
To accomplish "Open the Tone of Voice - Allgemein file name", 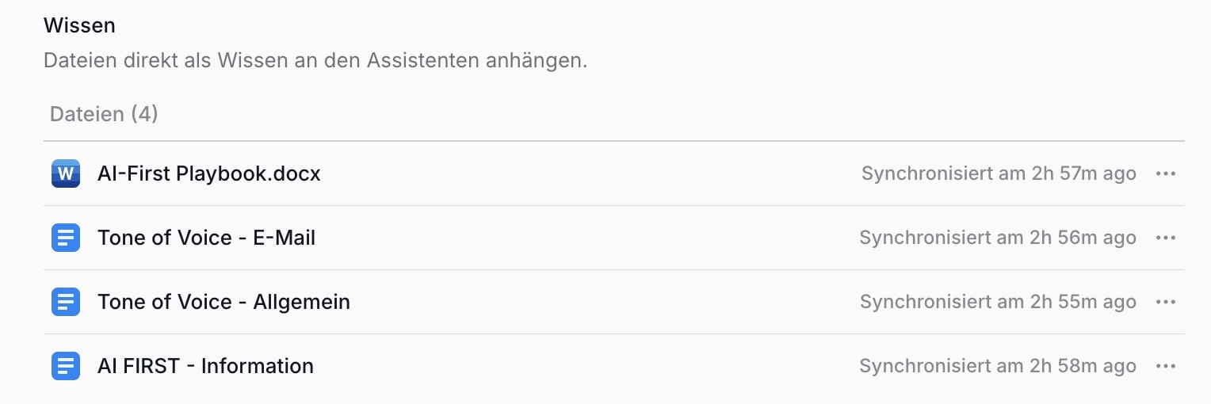I will click(x=223, y=302).
